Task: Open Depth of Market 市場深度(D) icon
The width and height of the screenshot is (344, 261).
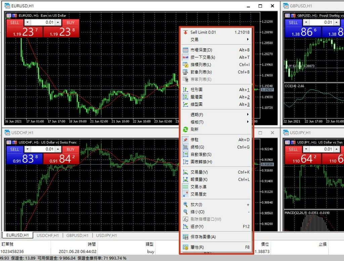Action: 185,50
